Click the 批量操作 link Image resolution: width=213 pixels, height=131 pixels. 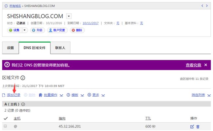coord(50,95)
